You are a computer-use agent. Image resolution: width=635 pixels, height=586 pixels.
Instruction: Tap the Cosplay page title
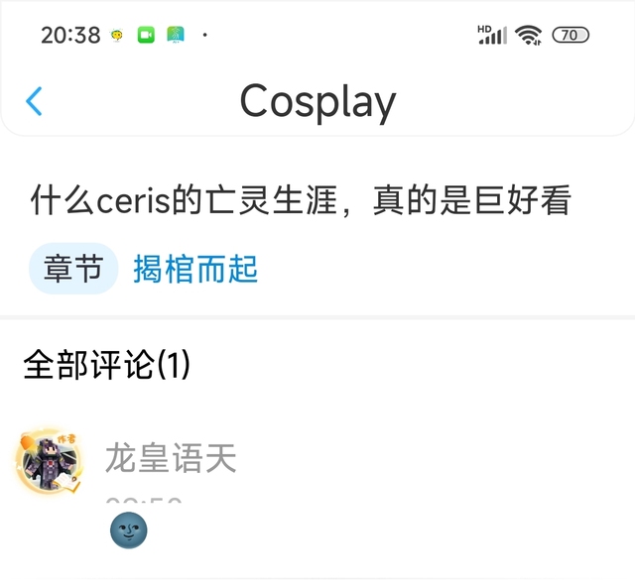click(x=317, y=101)
